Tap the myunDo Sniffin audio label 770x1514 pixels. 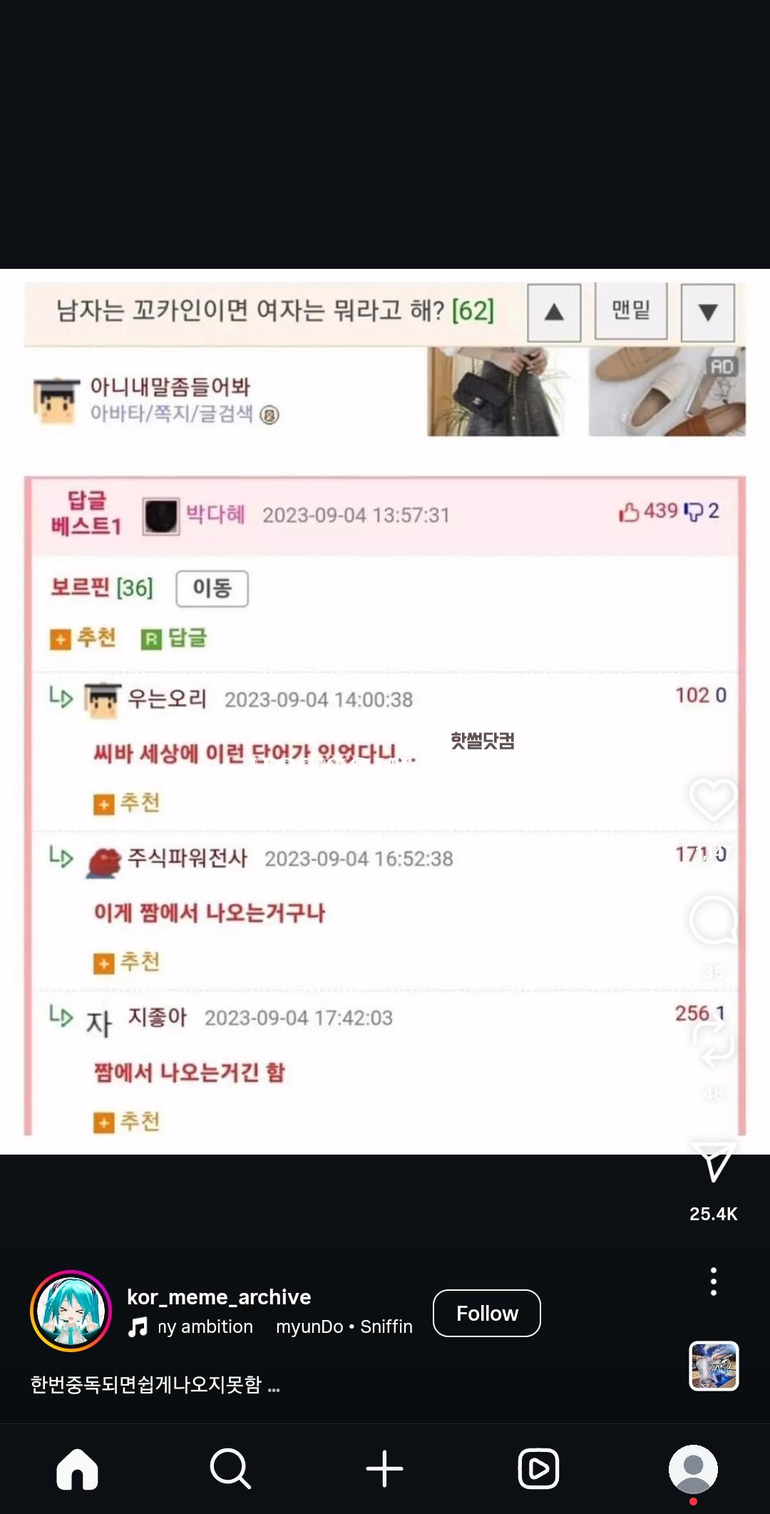344,1326
